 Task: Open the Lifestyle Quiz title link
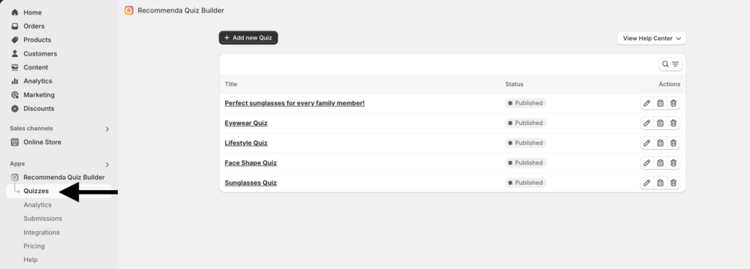[246, 143]
